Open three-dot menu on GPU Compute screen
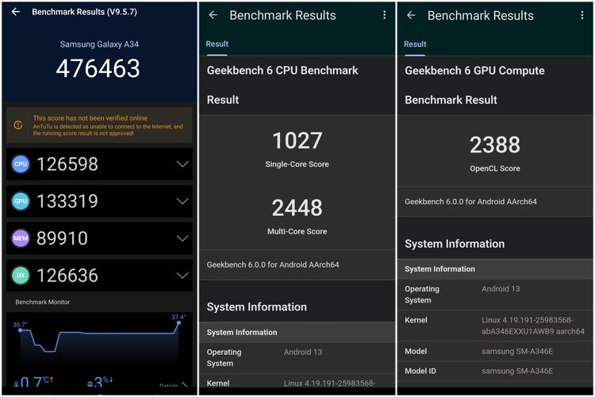Screen dimensions: 595x397 pyautogui.click(x=582, y=15)
